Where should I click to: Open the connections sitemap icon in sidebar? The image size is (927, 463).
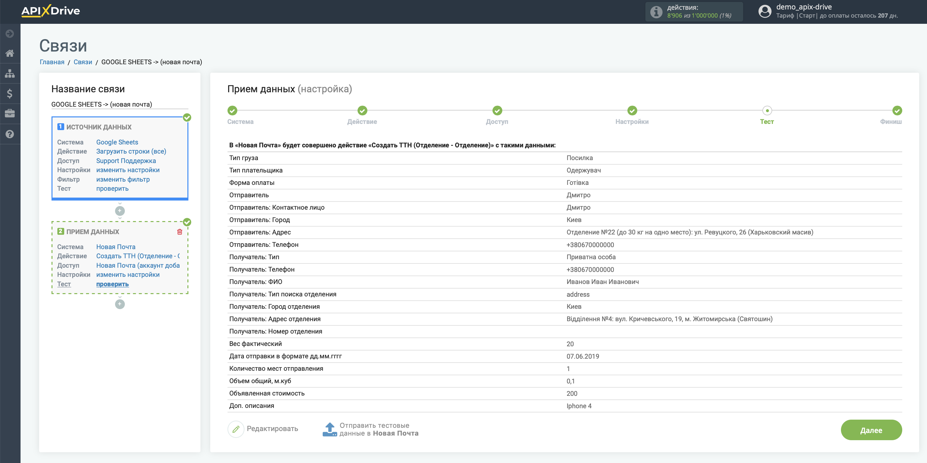[x=10, y=73]
